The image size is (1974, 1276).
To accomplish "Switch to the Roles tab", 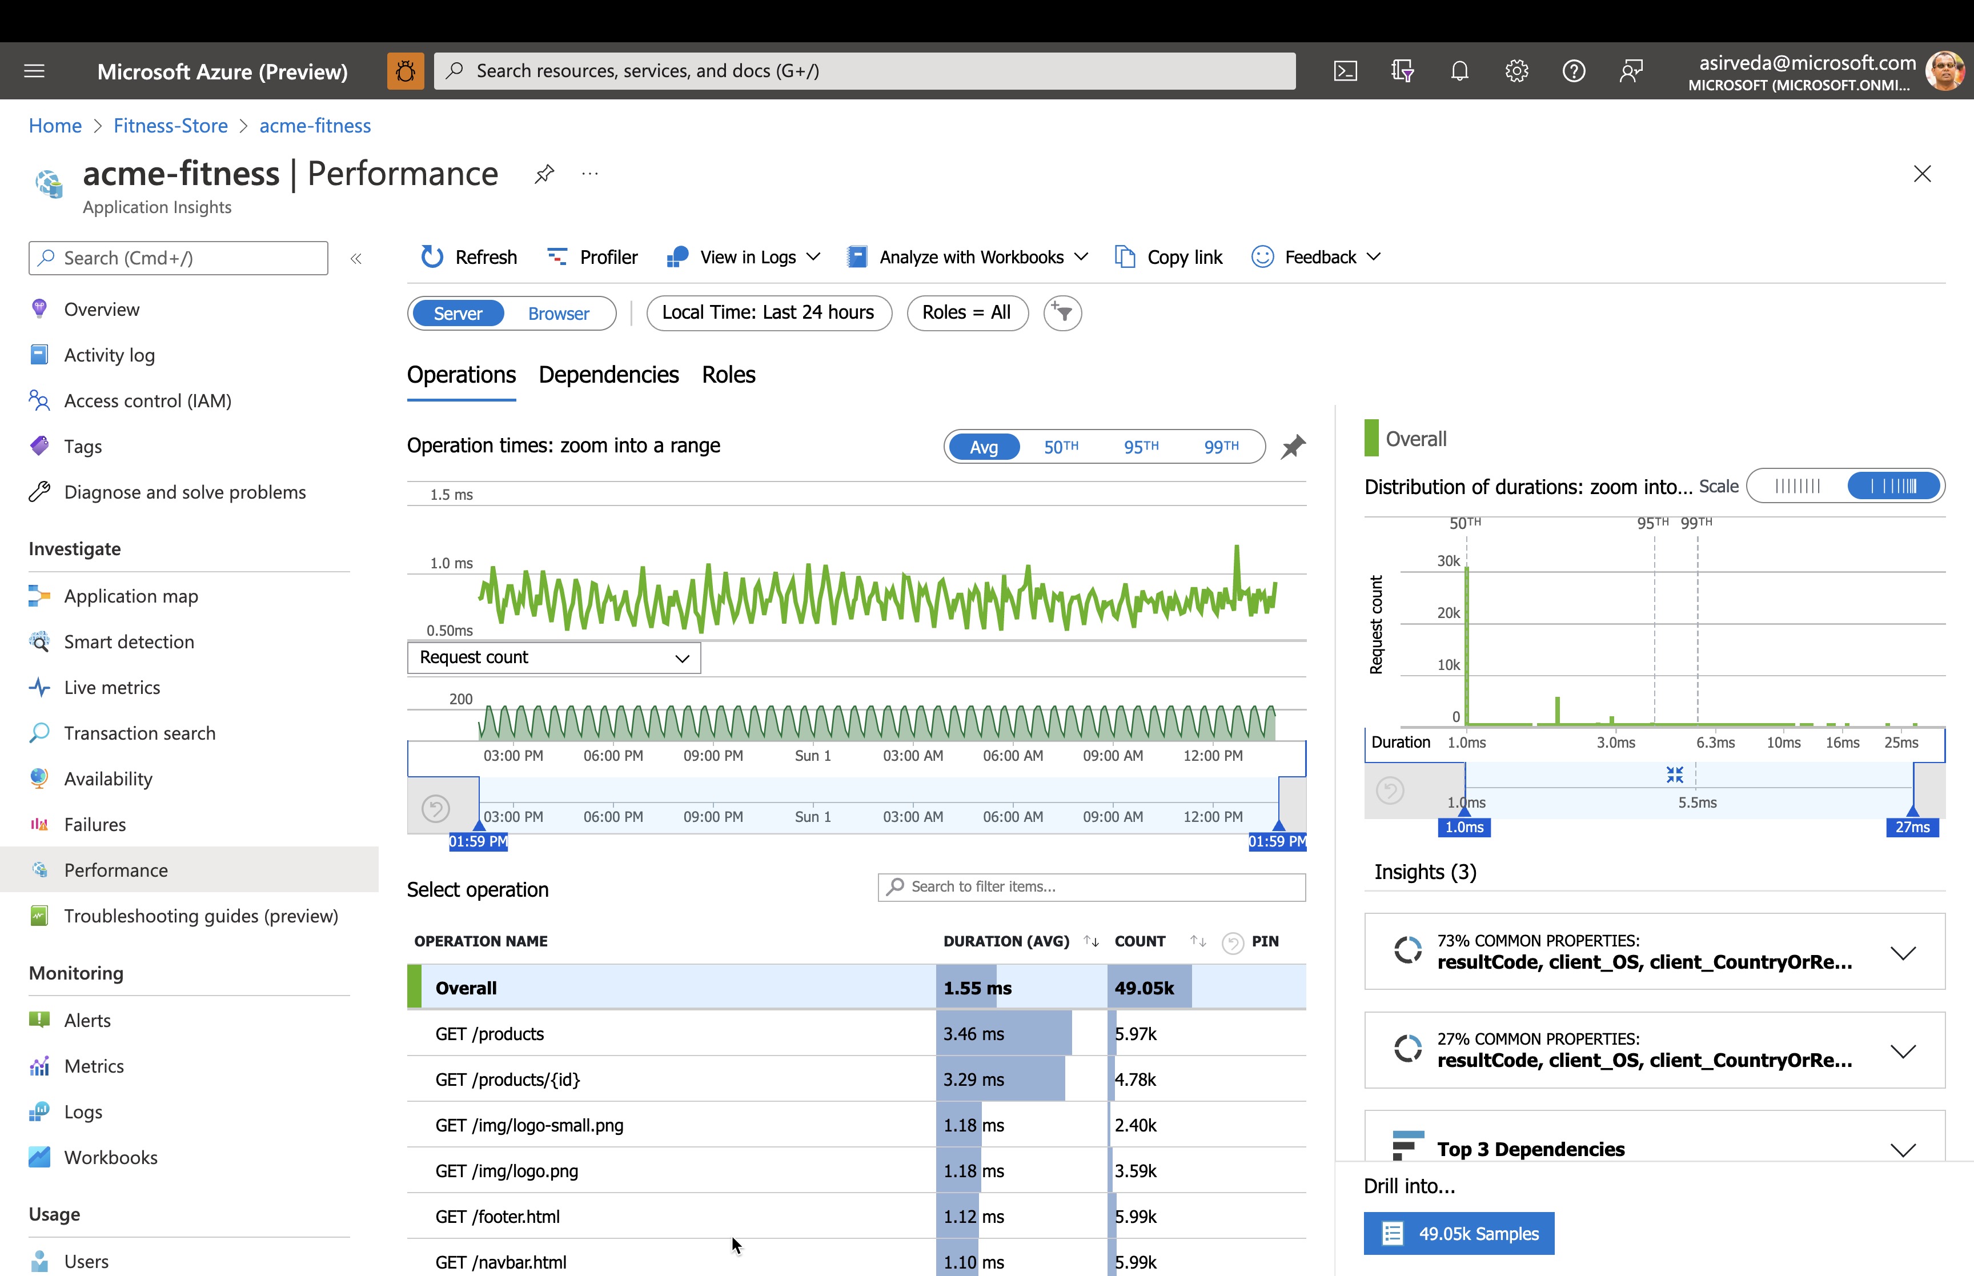I will pyautogui.click(x=728, y=375).
